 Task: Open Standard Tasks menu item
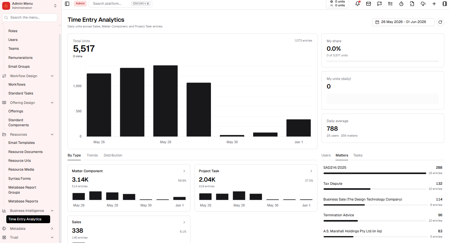click(x=21, y=93)
